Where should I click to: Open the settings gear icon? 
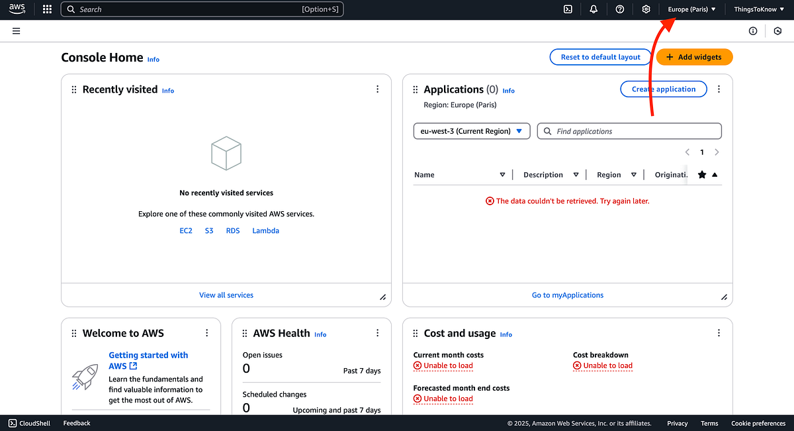coord(646,9)
